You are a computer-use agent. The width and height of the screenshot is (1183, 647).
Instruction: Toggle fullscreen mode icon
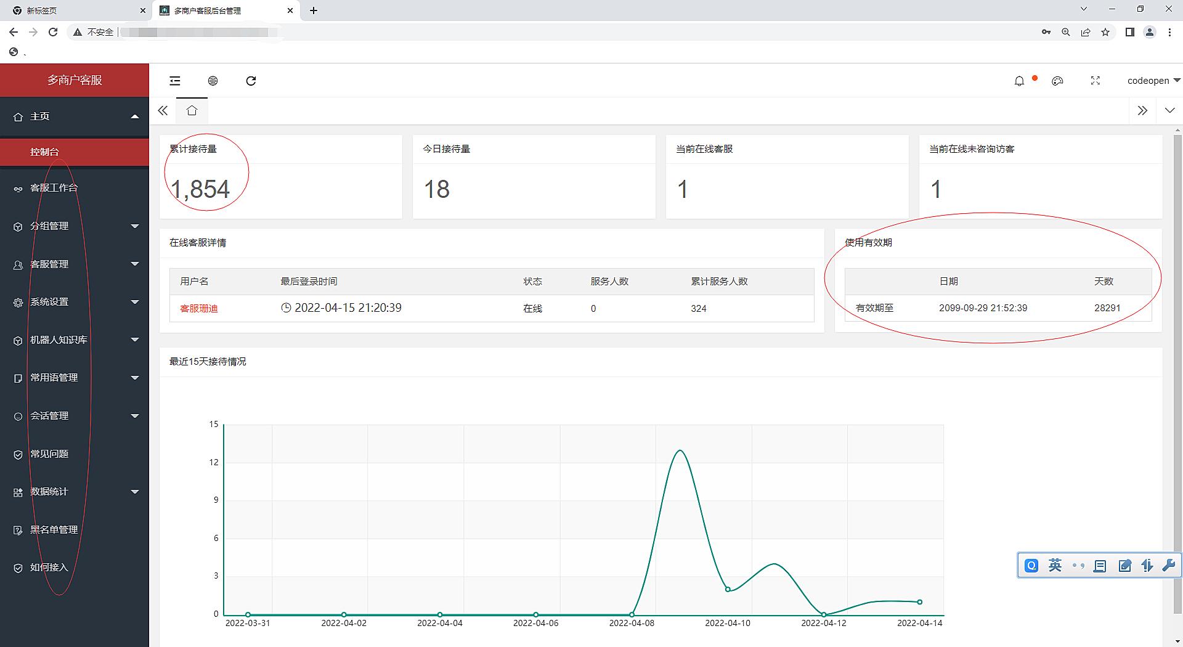point(1095,81)
